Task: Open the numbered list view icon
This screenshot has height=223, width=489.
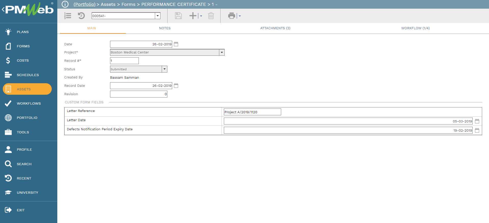Action: (67, 16)
